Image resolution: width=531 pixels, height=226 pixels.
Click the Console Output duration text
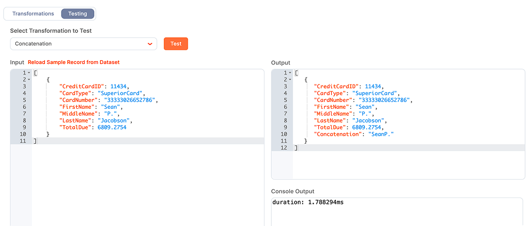[x=308, y=202]
